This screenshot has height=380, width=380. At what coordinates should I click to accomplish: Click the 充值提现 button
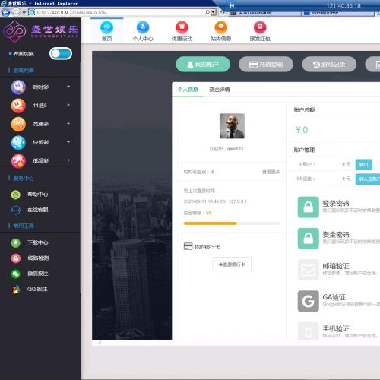(x=266, y=65)
